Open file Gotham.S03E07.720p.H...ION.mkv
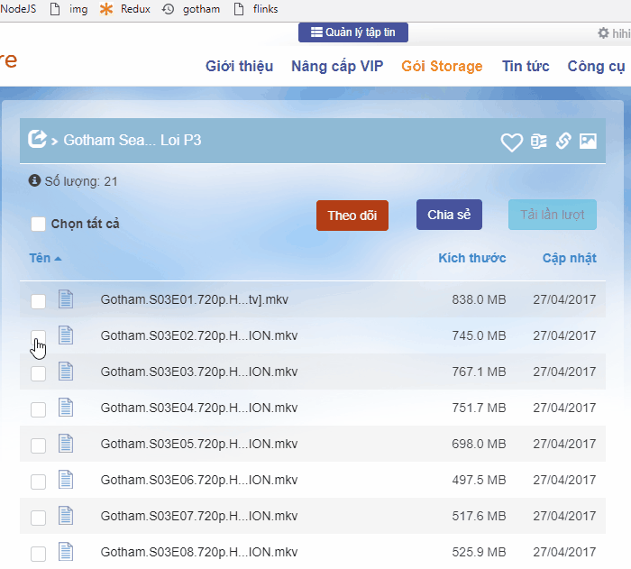631x569 pixels. 199,516
